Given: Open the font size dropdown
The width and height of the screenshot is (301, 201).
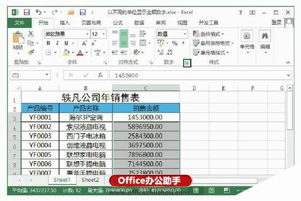Looking at the screenshot, I should 104,34.
